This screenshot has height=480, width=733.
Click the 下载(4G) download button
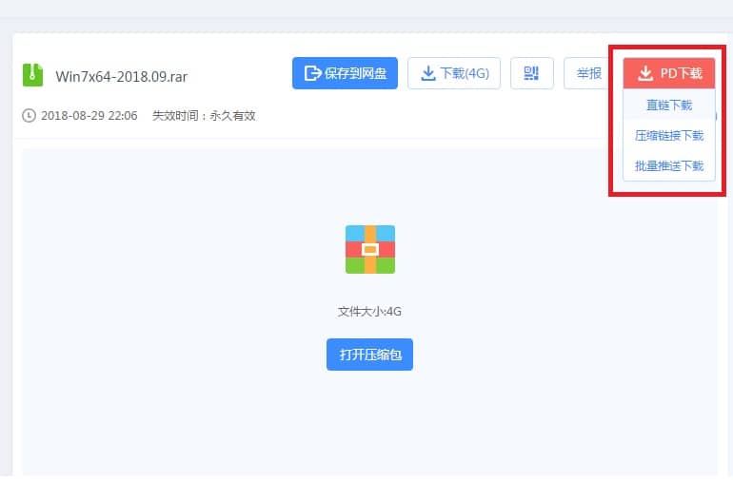point(454,73)
